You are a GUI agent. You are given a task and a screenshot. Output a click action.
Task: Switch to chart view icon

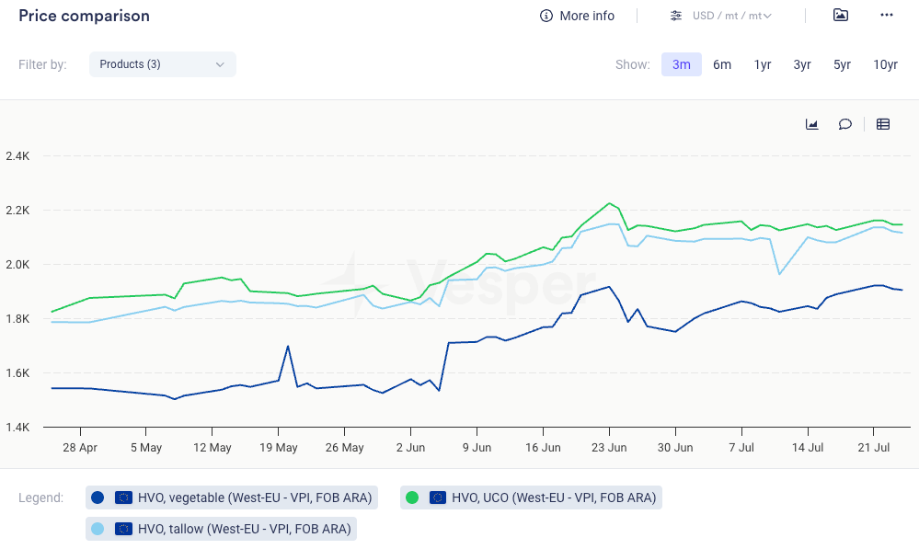click(812, 124)
